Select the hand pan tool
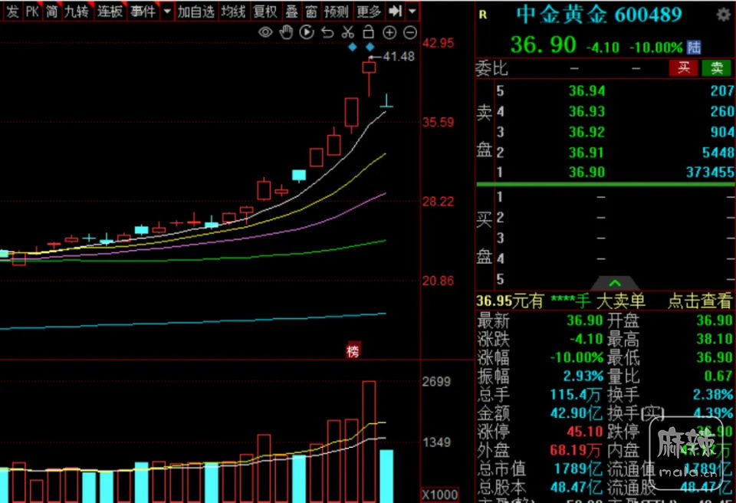 [286, 32]
